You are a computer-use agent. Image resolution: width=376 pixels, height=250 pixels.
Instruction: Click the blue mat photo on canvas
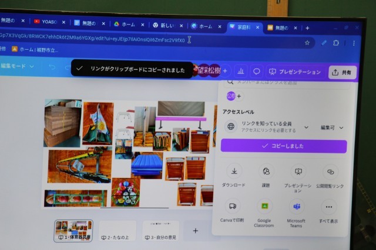(x=146, y=165)
